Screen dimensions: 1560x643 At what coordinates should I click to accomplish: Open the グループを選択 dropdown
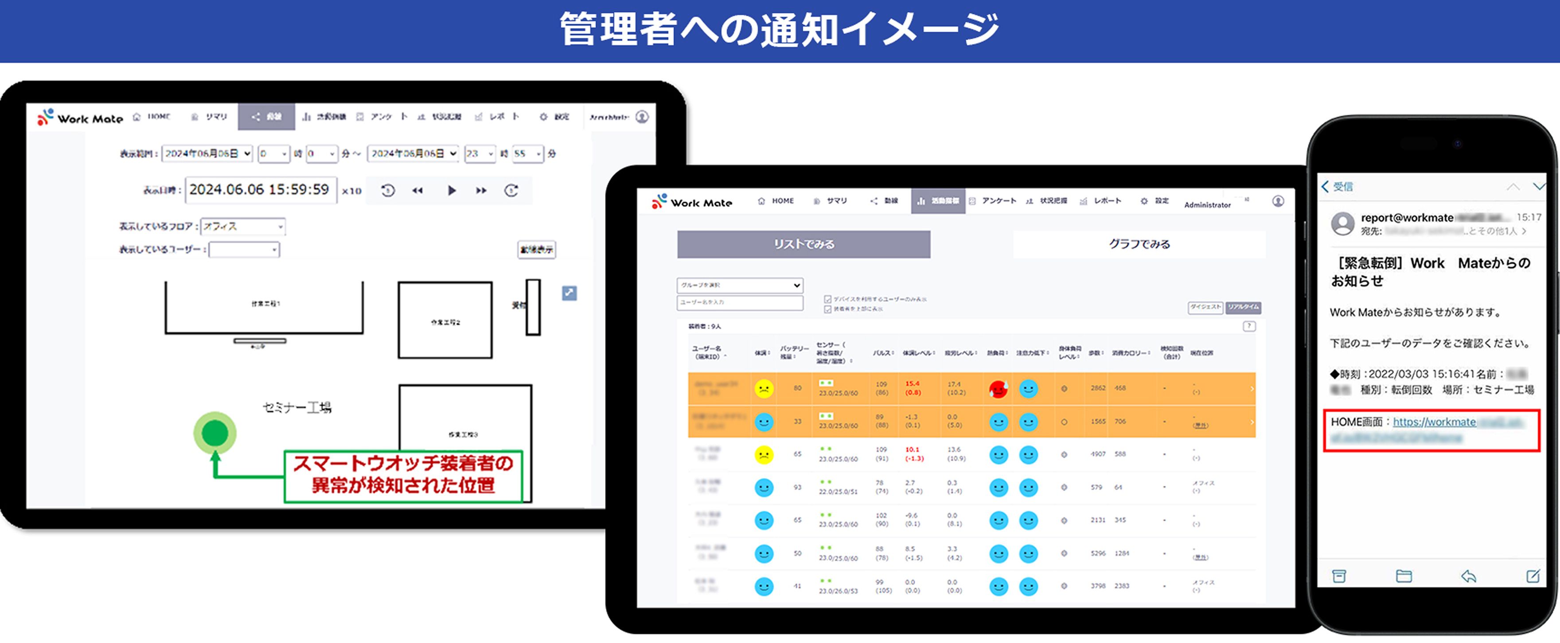pos(740,285)
